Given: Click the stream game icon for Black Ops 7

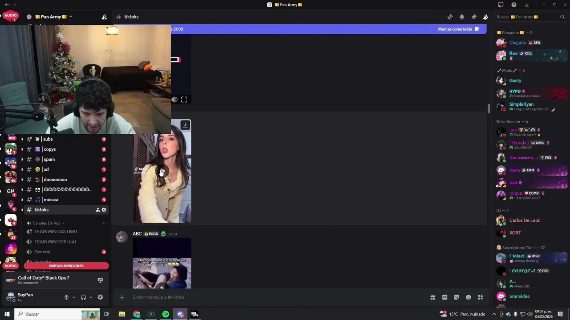Looking at the screenshot, I should tap(100, 280).
